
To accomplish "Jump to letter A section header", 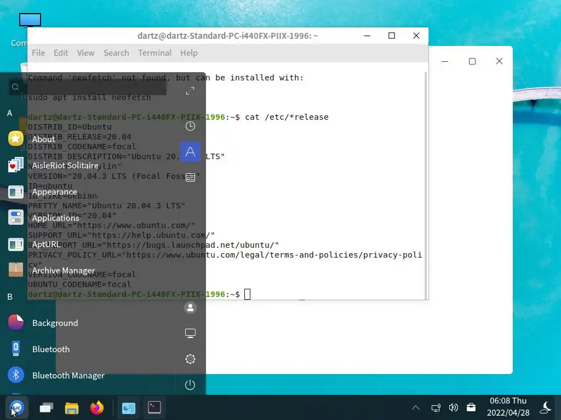I will coord(10,113).
